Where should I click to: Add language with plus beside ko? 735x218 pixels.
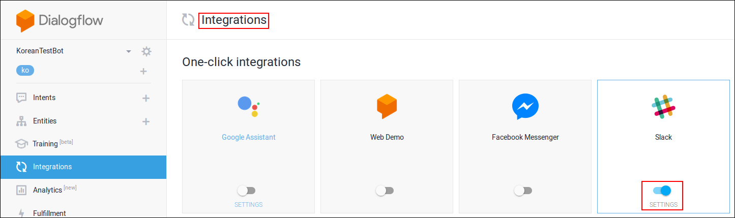[143, 71]
